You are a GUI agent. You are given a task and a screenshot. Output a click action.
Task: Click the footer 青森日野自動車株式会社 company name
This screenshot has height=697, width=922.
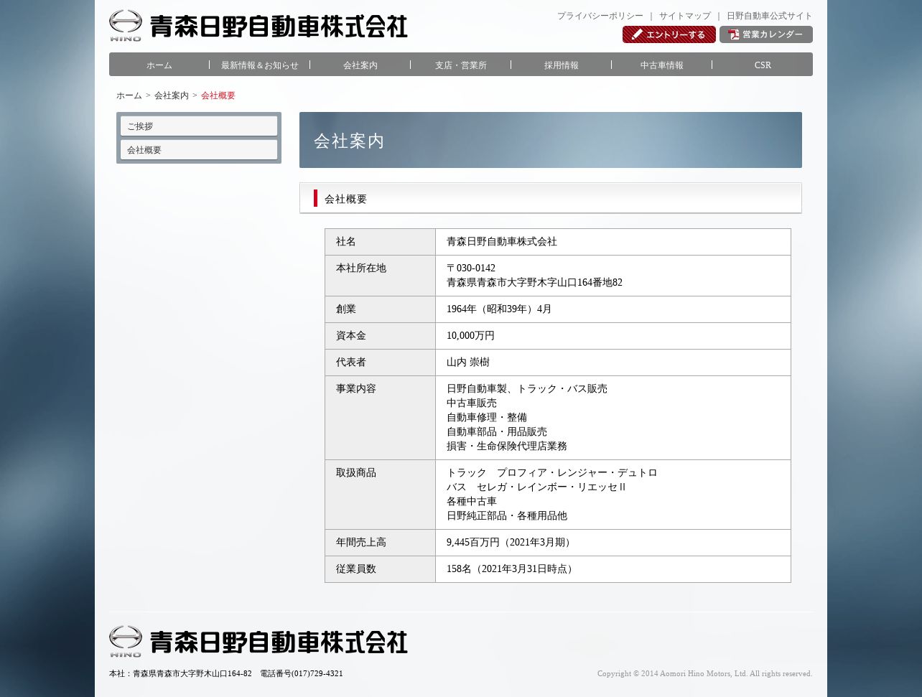pyautogui.click(x=279, y=642)
